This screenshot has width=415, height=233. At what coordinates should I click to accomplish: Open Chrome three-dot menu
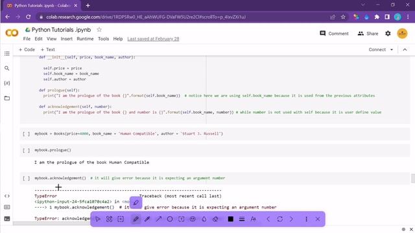click(x=408, y=17)
